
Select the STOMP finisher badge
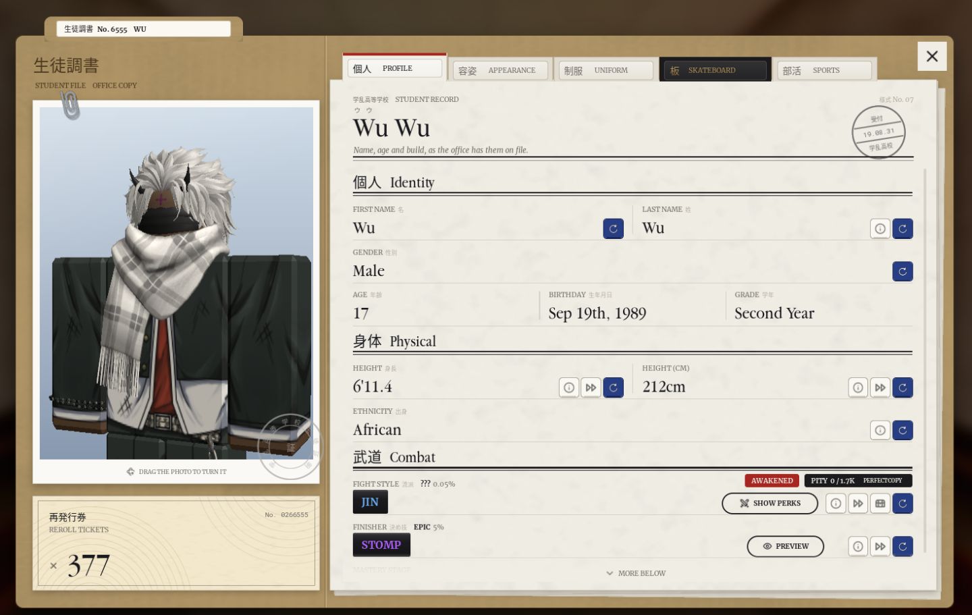(381, 545)
